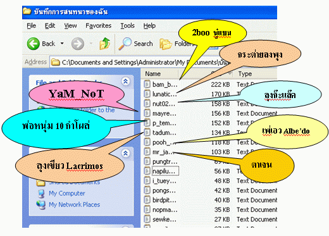Click the green Back arrow icon

click(x=33, y=44)
